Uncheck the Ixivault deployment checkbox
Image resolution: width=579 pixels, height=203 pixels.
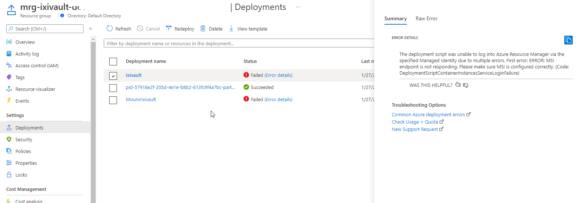(113, 76)
